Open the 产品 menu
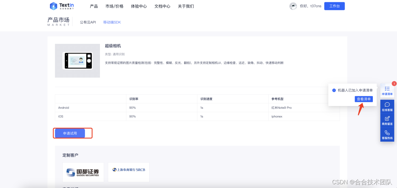Viewport: 397px width, 188px height. pyautogui.click(x=94, y=6)
